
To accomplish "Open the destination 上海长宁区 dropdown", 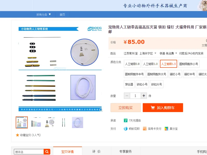I will pos(148,53).
